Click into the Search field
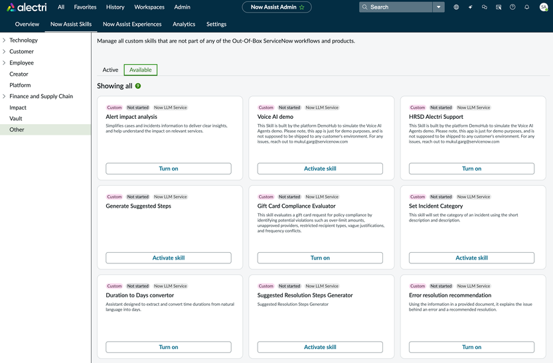 (x=398, y=7)
